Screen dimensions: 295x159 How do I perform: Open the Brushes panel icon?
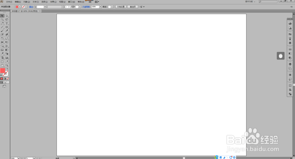coord(290,39)
